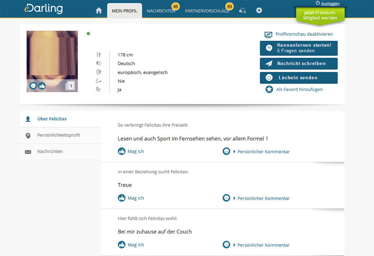The height and width of the screenshot is (256, 374).
Task: Click Lächeln senden button
Action: [299, 78]
